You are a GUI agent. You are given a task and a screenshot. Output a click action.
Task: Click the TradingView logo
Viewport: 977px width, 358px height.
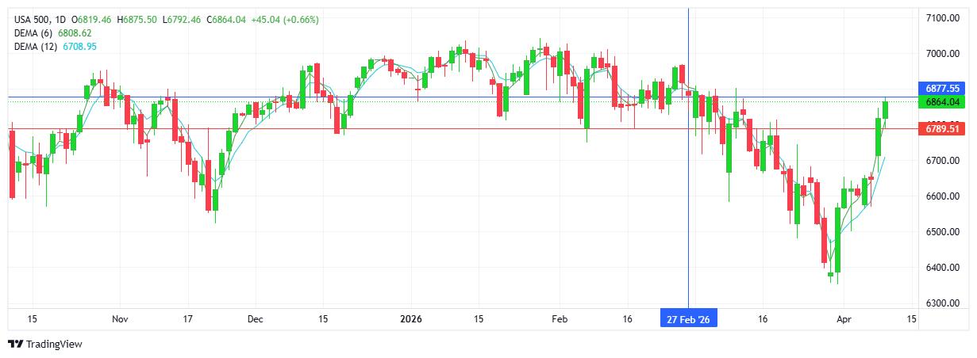point(44,344)
